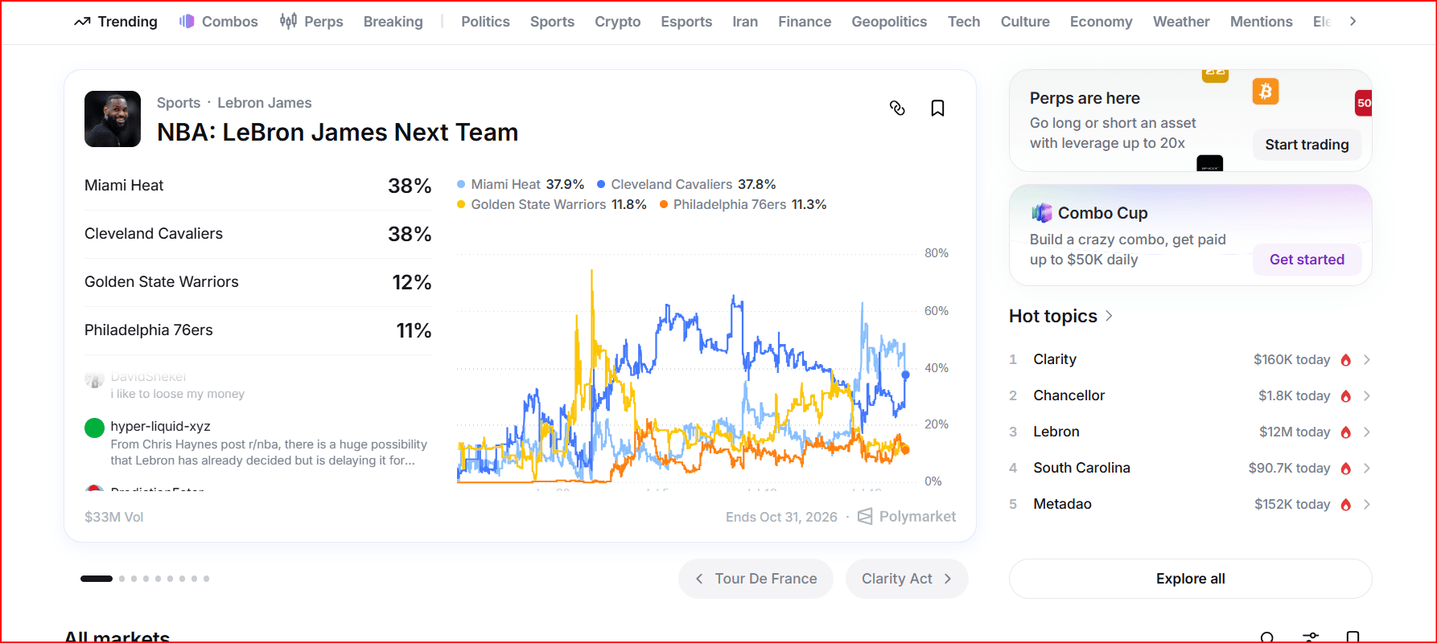This screenshot has width=1437, height=643.
Task: Bookmark the LeBron James Next Team market
Action: pos(937,108)
